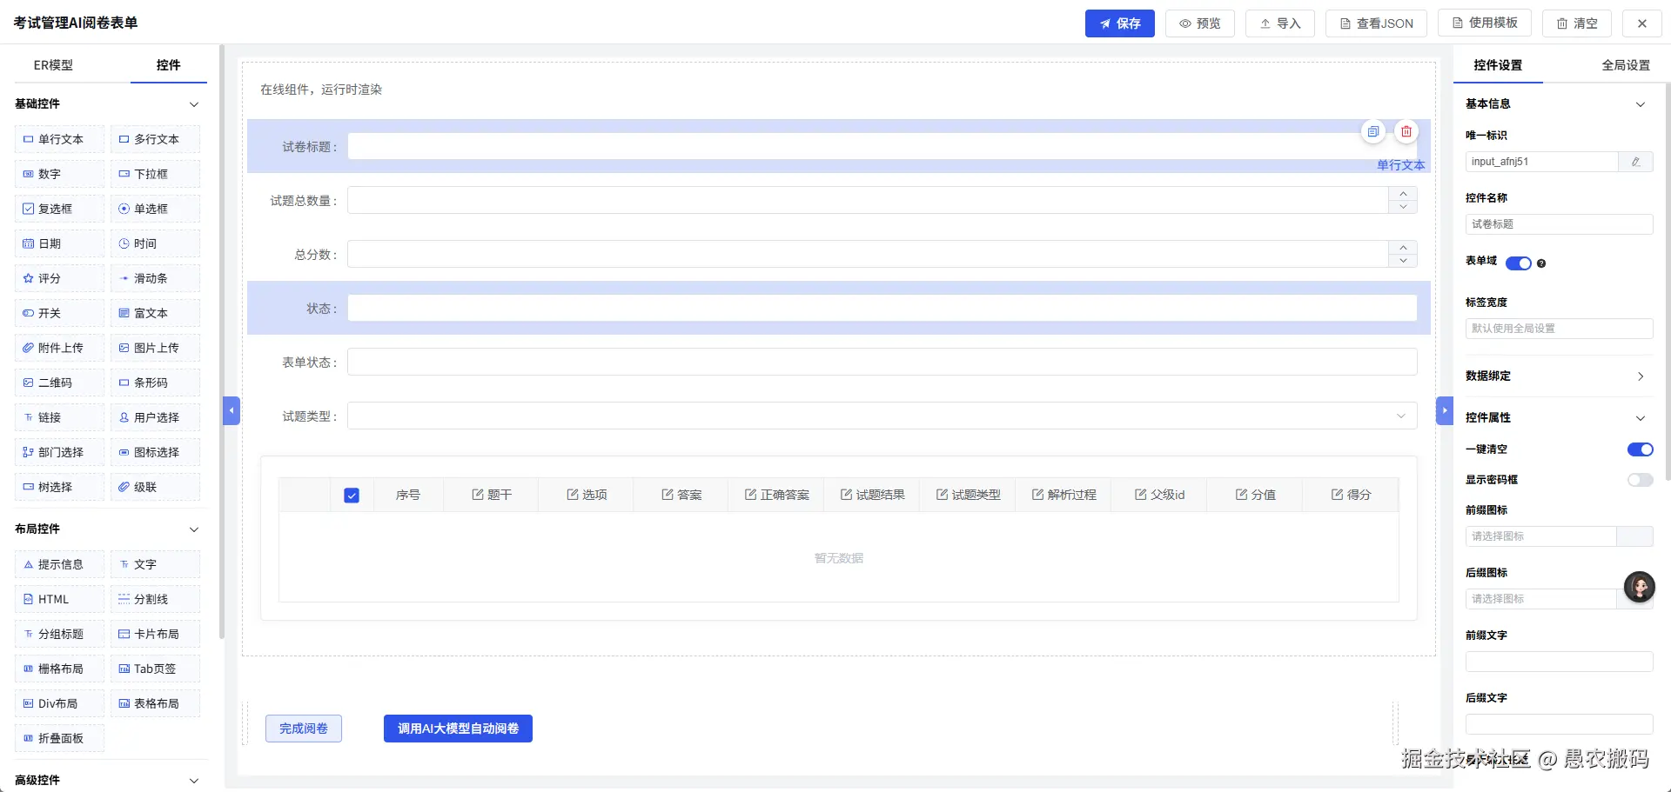Add a 开关 switch control
This screenshot has height=792, width=1671.
(59, 313)
